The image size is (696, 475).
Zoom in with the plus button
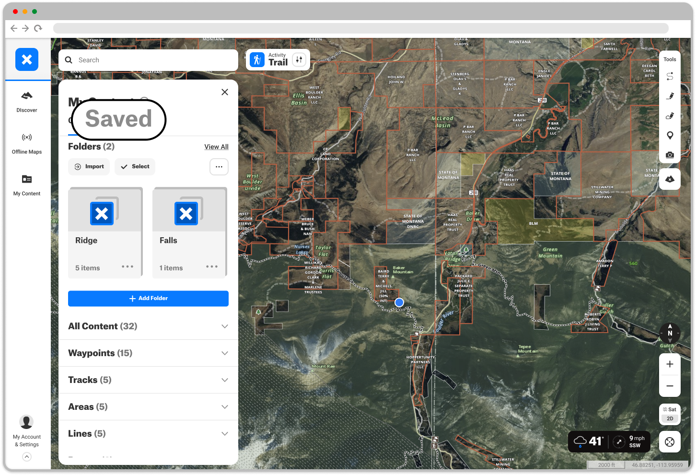(670, 364)
